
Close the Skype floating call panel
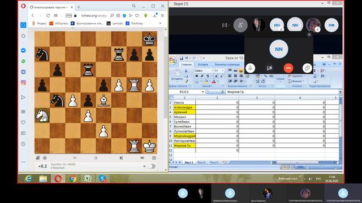tap(309, 34)
